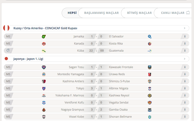Click the Sagan Tosu club logo
Image resolution: width=194 pixels, height=121 pixels.
coord(44,67)
